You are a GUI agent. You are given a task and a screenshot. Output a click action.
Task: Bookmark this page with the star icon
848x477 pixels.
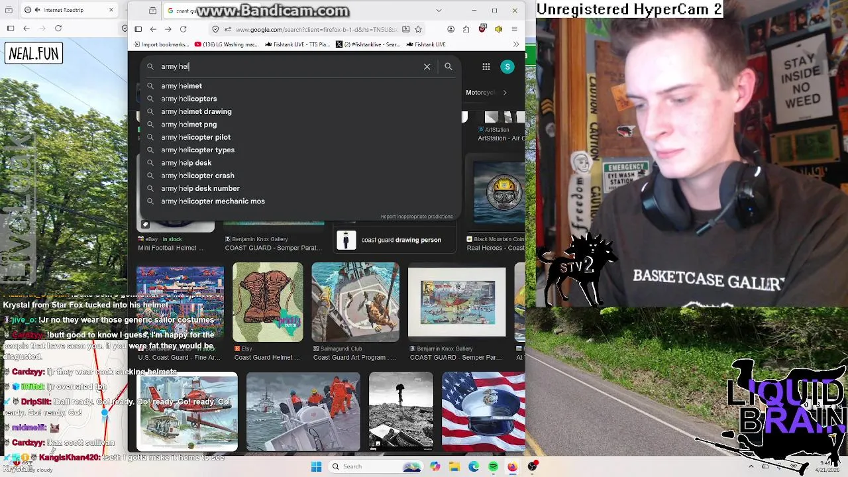pos(418,29)
